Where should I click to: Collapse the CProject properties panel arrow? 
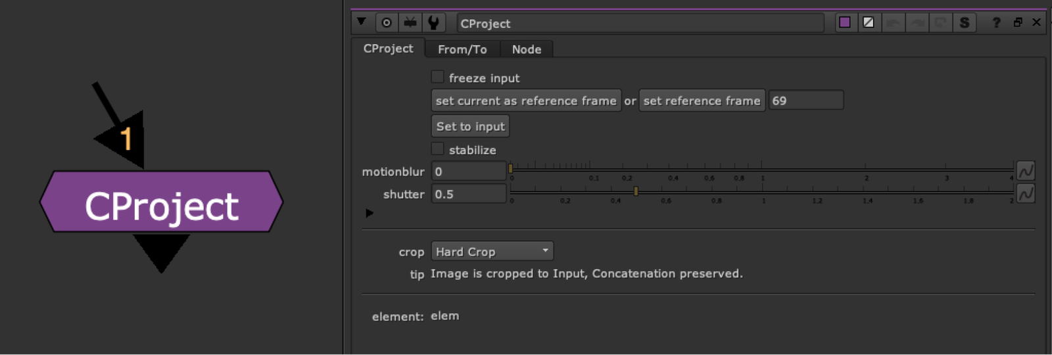[x=362, y=22]
